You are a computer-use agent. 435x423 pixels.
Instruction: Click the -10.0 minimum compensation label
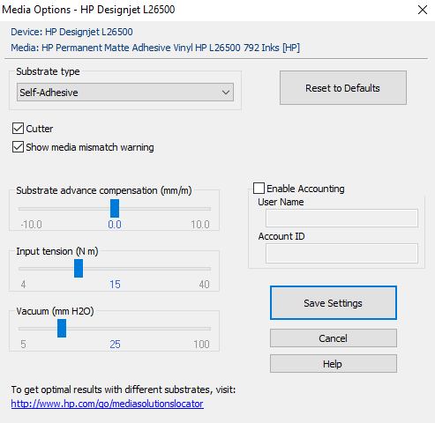pyautogui.click(x=31, y=225)
